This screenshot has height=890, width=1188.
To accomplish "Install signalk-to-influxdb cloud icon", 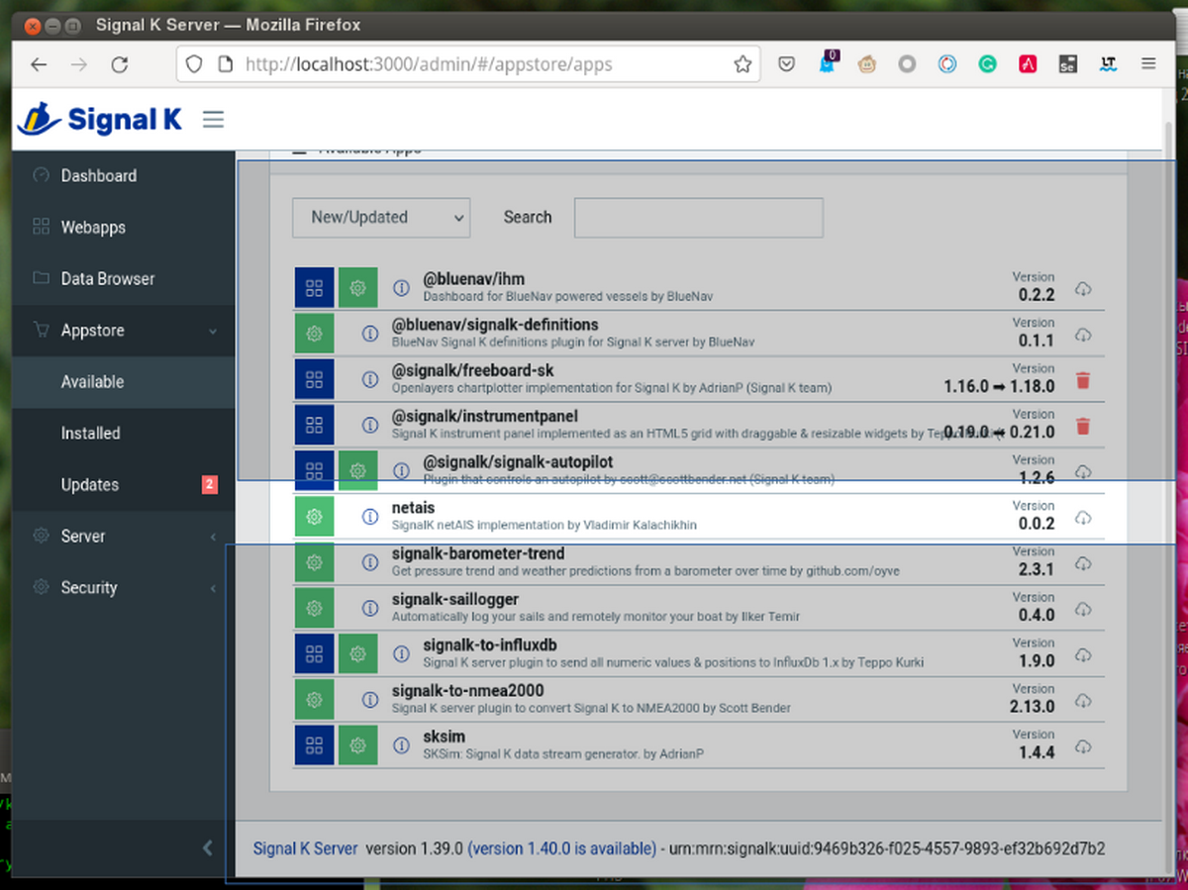I will [x=1083, y=654].
